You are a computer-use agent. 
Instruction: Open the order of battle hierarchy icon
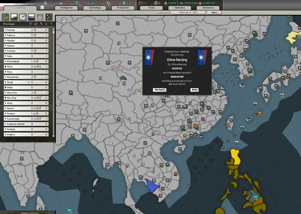(49, 17)
